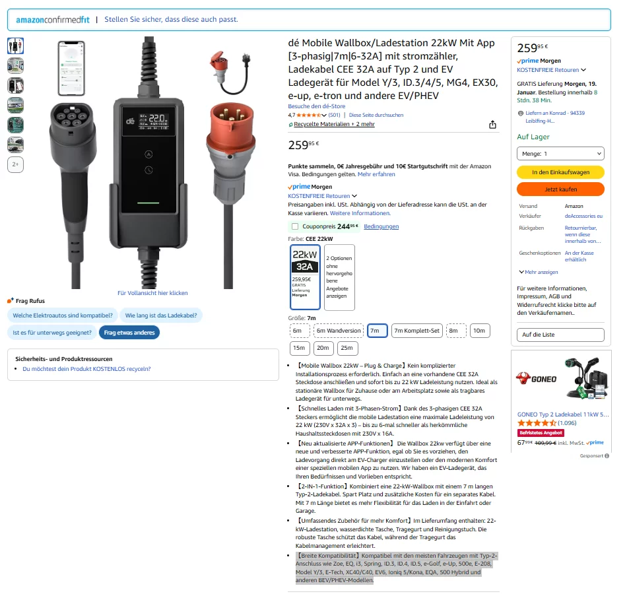This screenshot has height=596, width=627.
Task: Click the GONEO sponsored product image
Action: tap(587, 379)
